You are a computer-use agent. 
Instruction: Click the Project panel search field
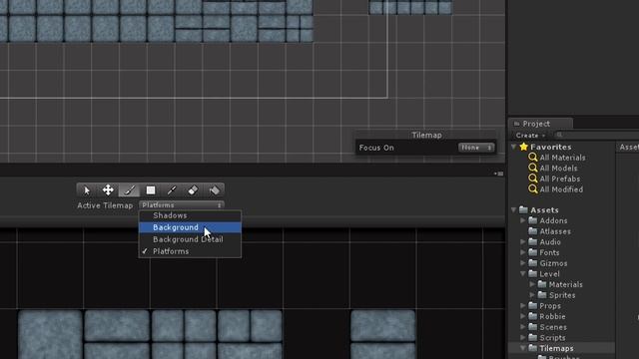point(597,136)
